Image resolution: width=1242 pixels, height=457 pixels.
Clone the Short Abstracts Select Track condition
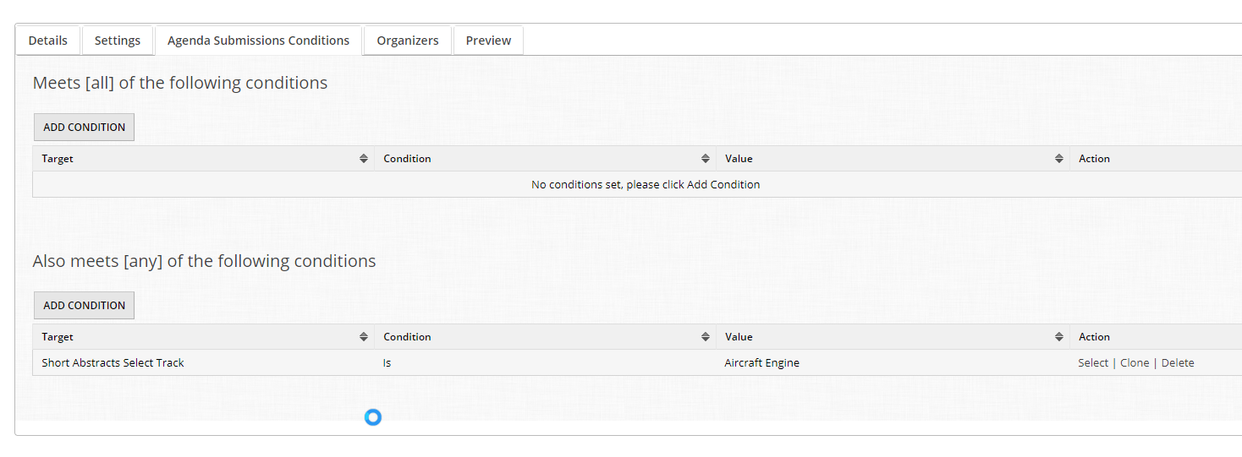[x=1135, y=363]
